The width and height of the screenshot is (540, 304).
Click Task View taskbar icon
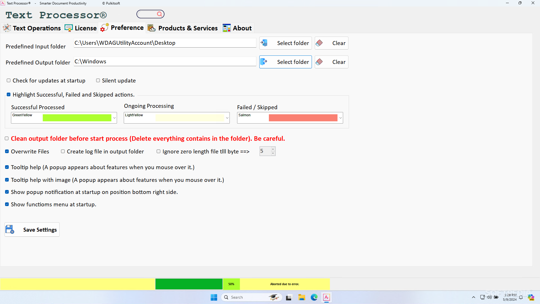point(289,298)
